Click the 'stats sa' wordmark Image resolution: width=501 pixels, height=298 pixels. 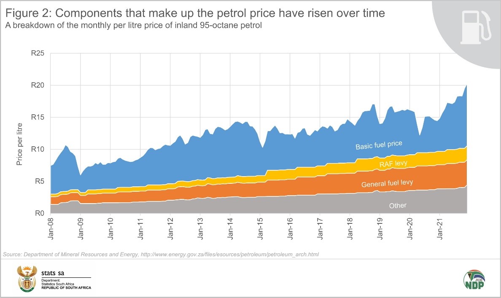pyautogui.click(x=53, y=273)
